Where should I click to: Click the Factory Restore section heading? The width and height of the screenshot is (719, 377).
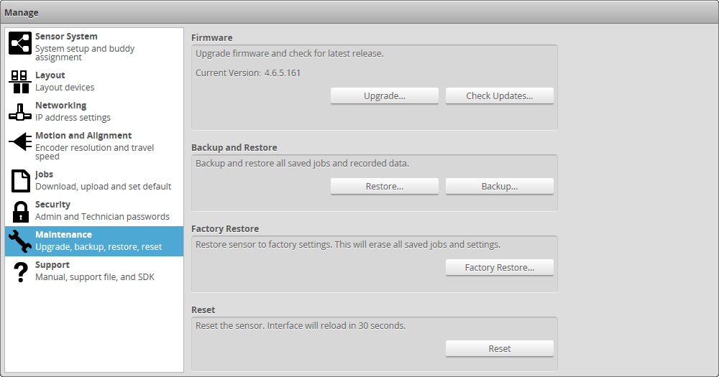224,228
